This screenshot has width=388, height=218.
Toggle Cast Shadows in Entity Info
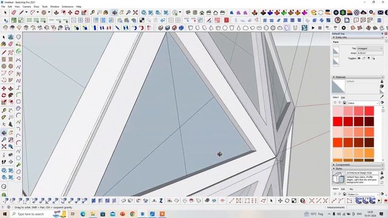(x=373, y=58)
